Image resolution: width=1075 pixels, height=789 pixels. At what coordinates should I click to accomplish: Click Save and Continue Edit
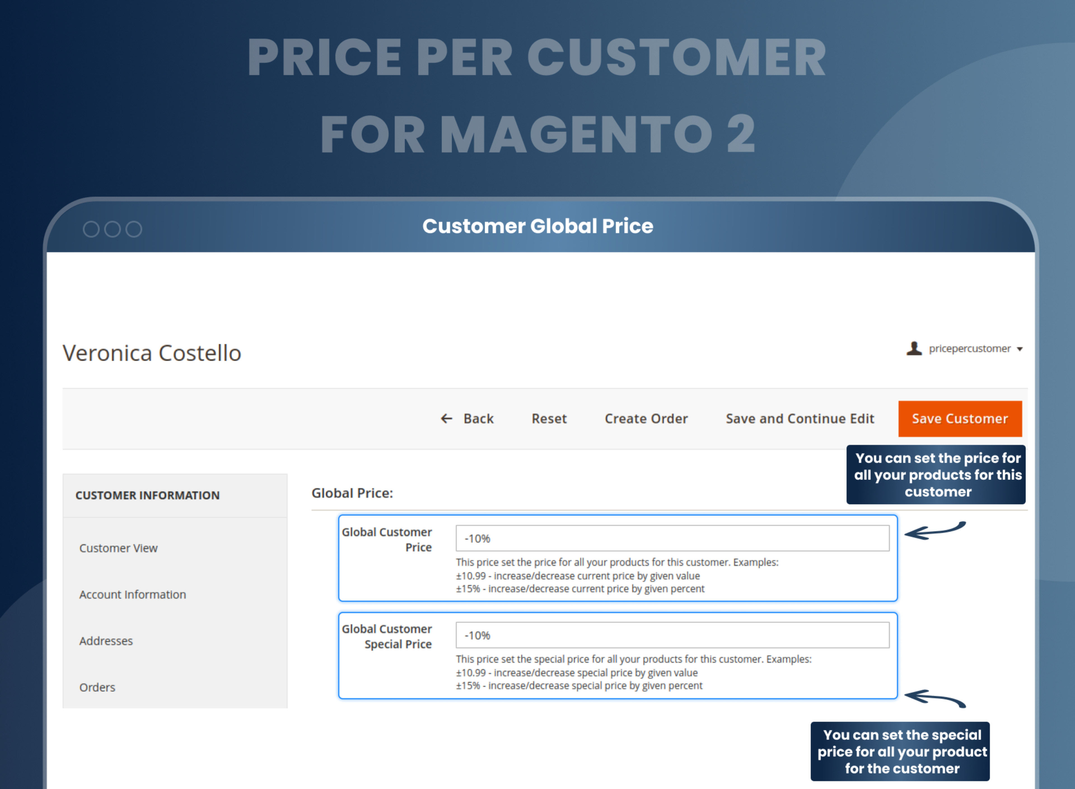click(x=800, y=419)
